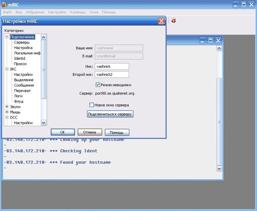This screenshot has width=257, height=211.
Task: Click the categories tree scrollbar thumb
Action: point(43,69)
